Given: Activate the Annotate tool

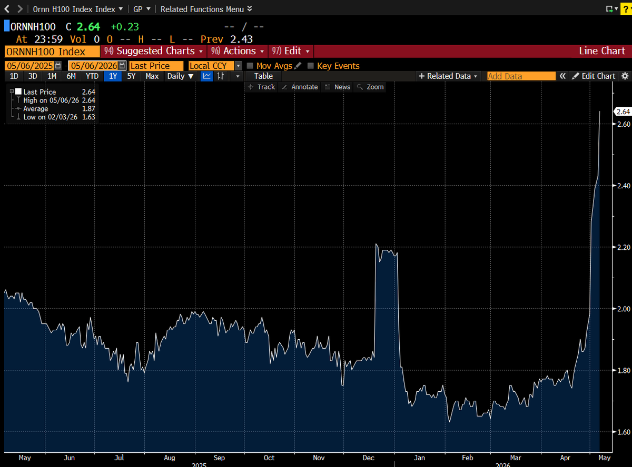Looking at the screenshot, I should [x=300, y=87].
